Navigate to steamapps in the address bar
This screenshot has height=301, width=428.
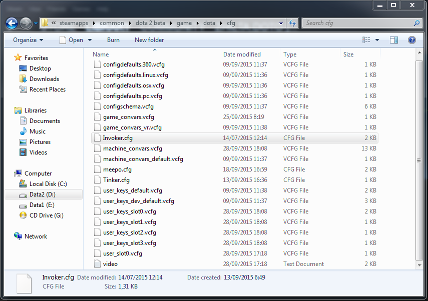74,23
